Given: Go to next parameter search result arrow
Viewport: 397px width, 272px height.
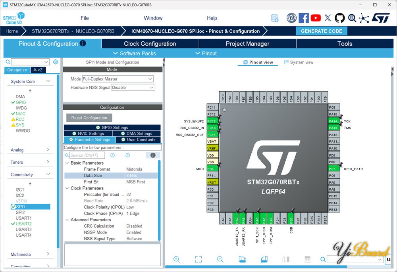Looking at the screenshot, I should [x=127, y=155].
